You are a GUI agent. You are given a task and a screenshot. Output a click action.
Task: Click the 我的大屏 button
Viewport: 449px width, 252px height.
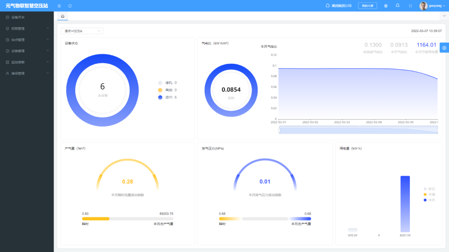367,6
